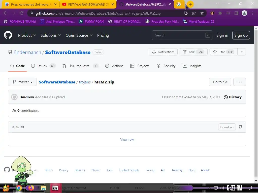Launch Firefox from the taskbar

point(31,188)
